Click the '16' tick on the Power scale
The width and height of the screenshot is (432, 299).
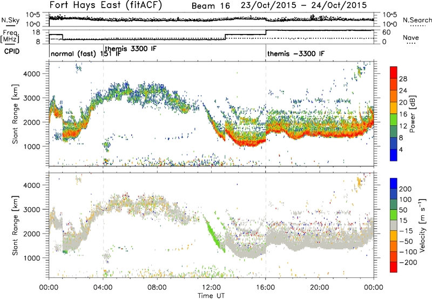pos(403,114)
